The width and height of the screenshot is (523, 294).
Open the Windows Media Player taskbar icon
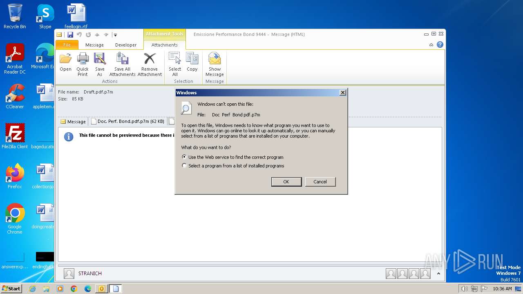60,289
